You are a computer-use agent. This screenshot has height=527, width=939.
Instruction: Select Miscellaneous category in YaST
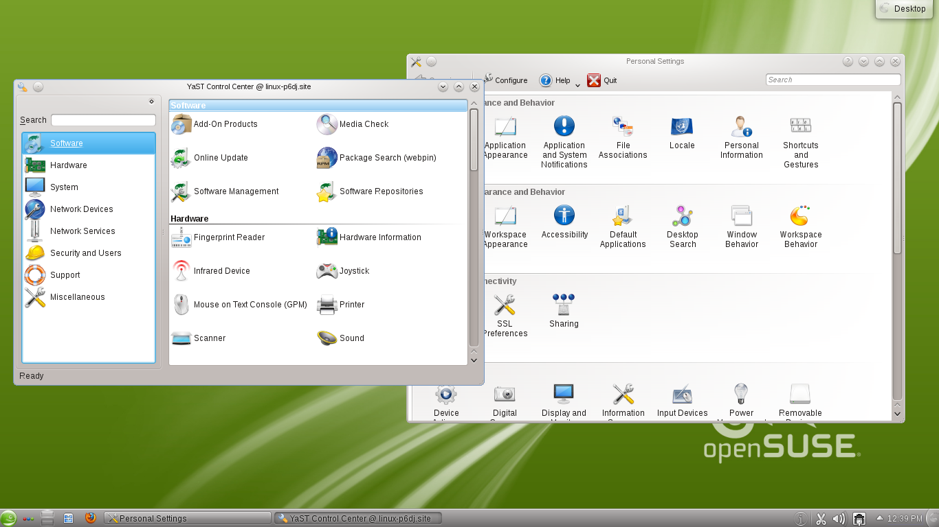coord(89,297)
